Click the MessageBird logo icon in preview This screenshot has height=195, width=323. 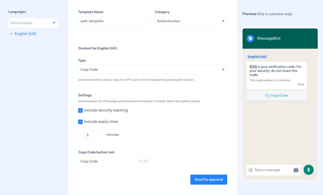click(x=250, y=38)
